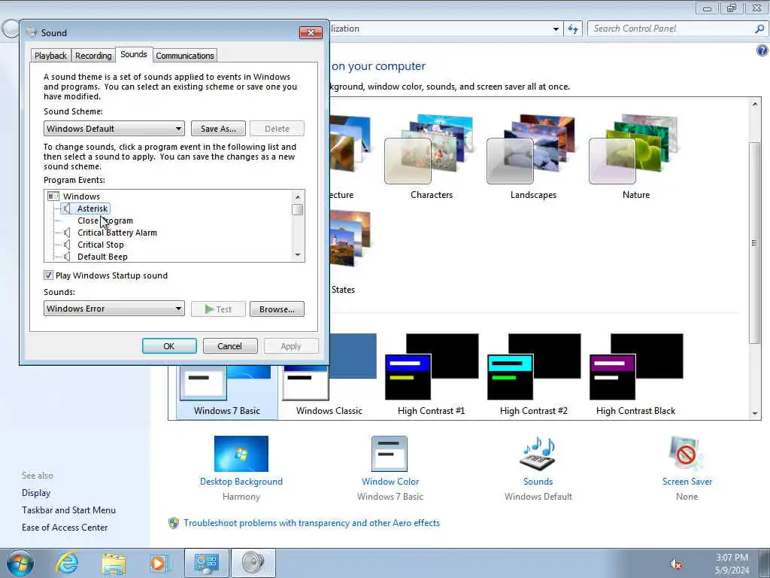
Task: Select the Close Program event
Action: (105, 221)
